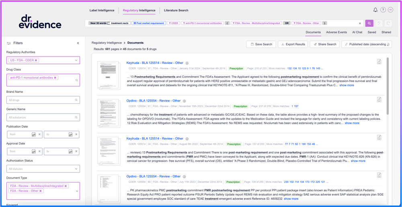
Task: Remove the anti-PD-1 monoclonal antibodies tag
Action: tap(55, 77)
